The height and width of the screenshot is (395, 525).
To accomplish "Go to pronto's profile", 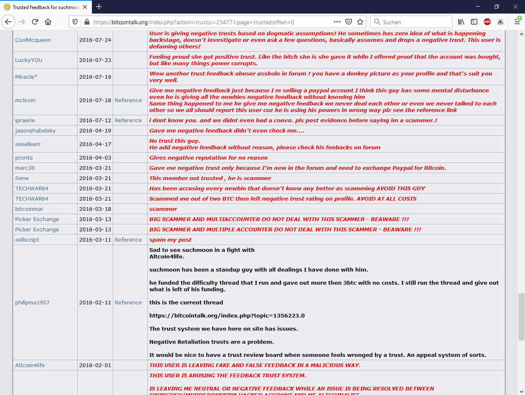I will (24, 158).
